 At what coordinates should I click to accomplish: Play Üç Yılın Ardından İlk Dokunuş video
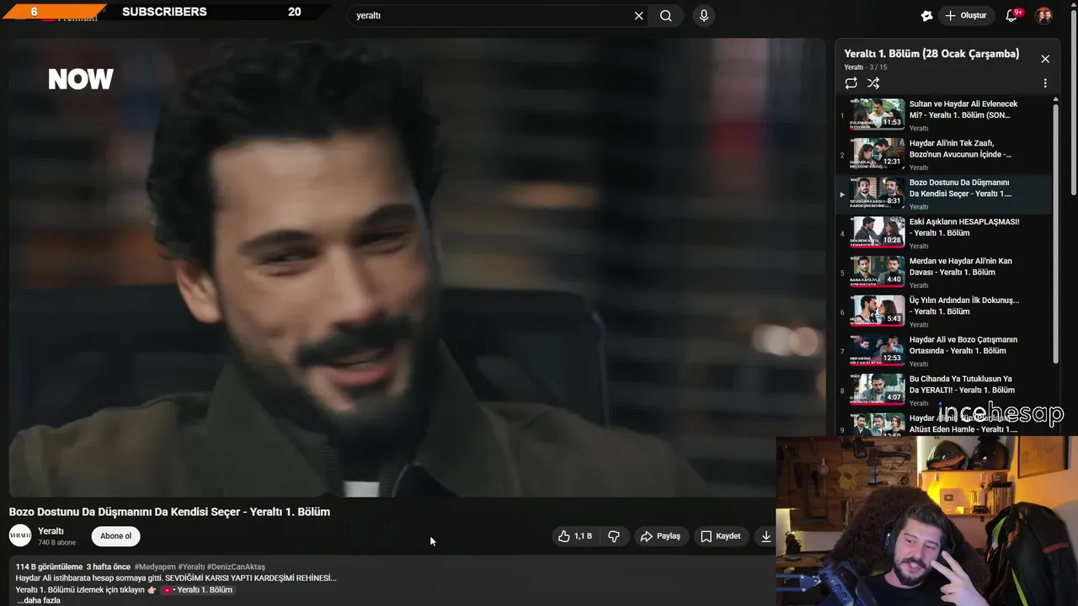945,312
